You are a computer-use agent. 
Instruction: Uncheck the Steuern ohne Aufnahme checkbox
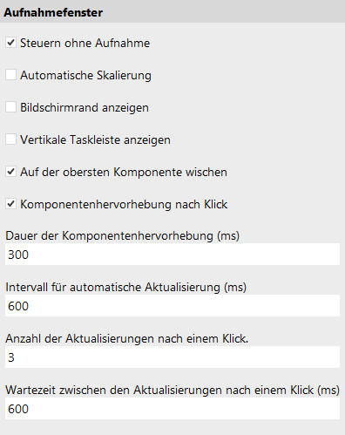pyautogui.click(x=10, y=43)
